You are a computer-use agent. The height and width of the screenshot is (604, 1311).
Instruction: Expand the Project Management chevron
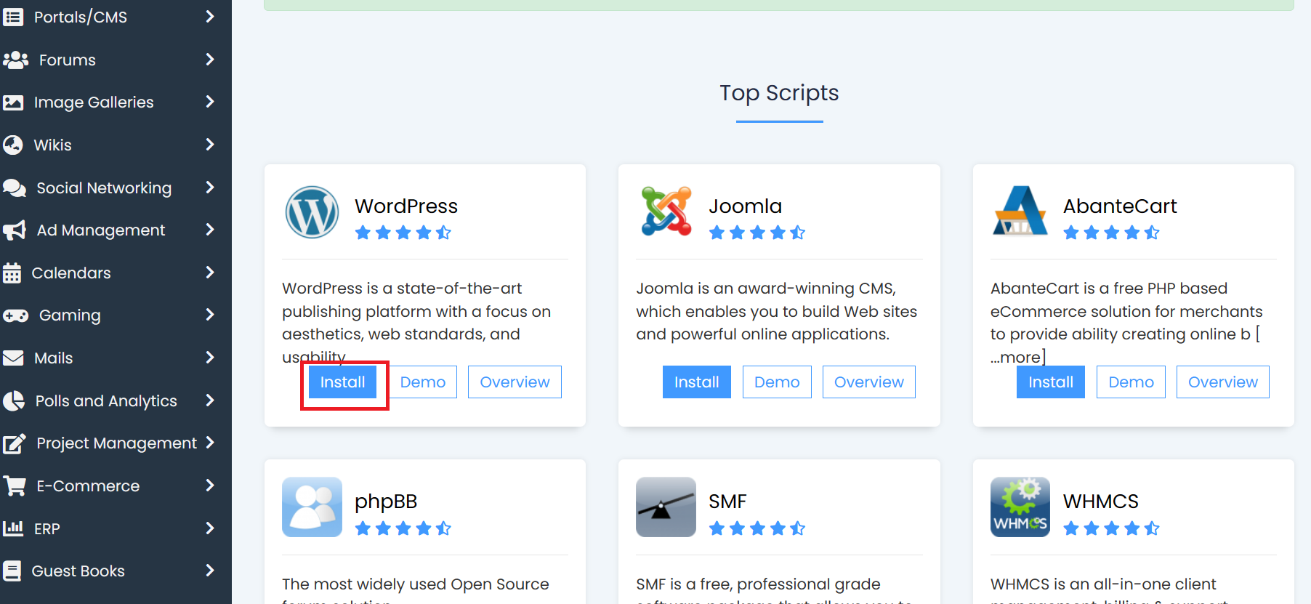[x=210, y=442]
